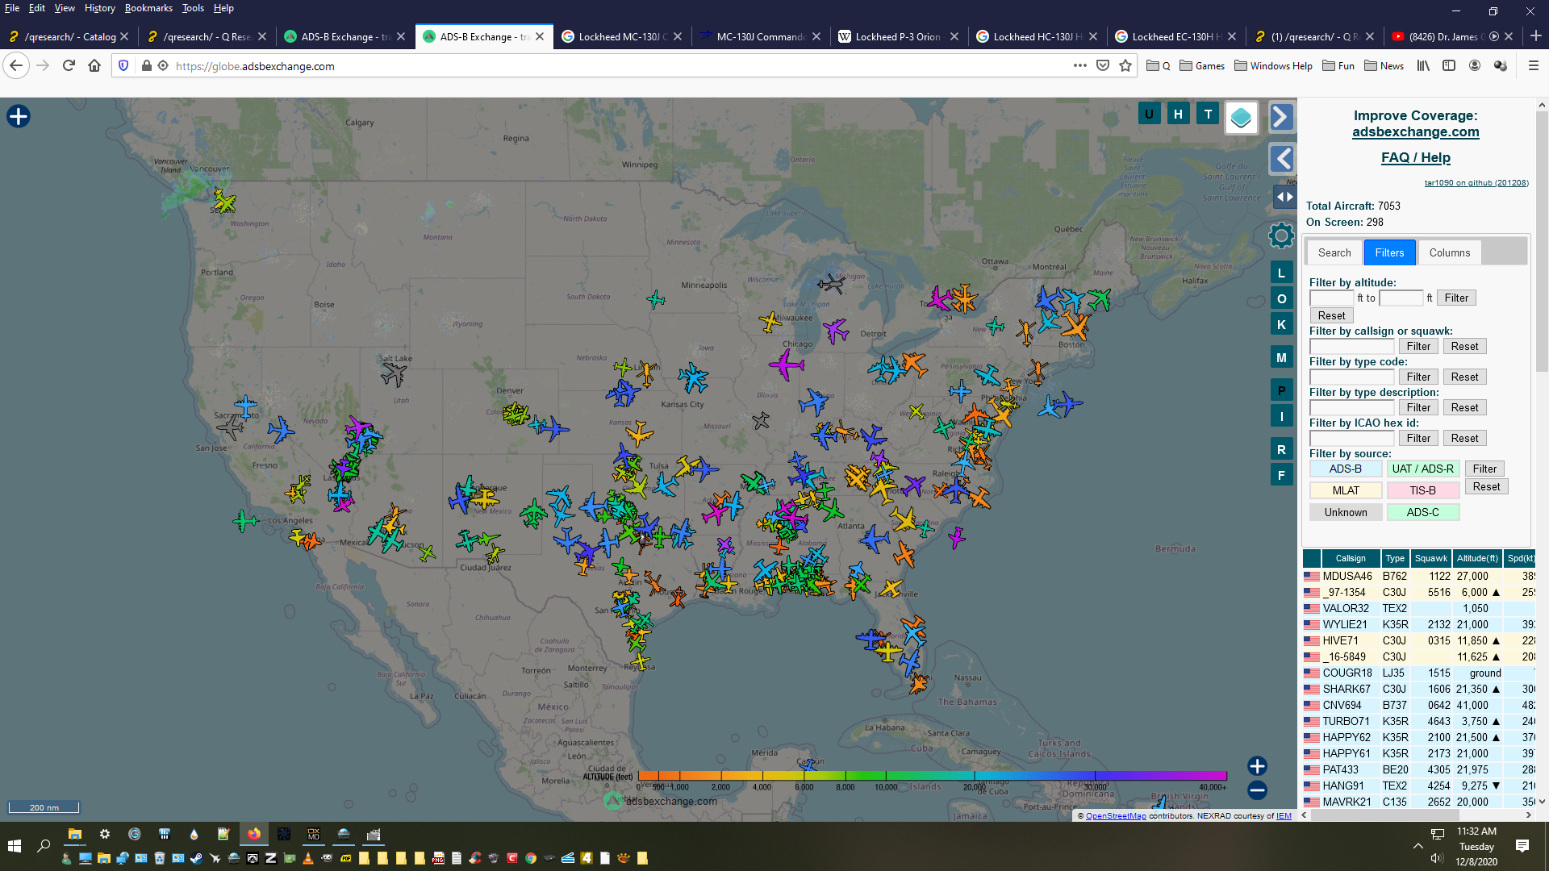Zoom in the map with plus button

pyautogui.click(x=1257, y=766)
